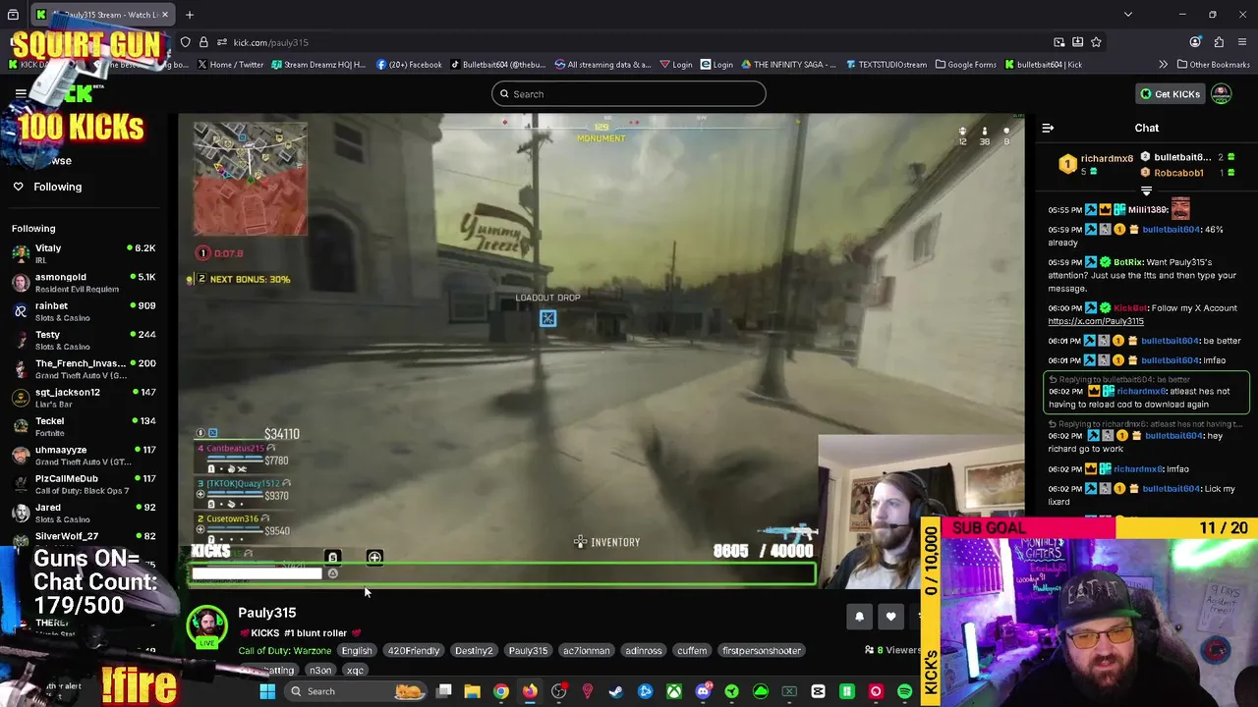Open THE INFINITY SAGA bookmark
1258x707 pixels.
click(788, 65)
